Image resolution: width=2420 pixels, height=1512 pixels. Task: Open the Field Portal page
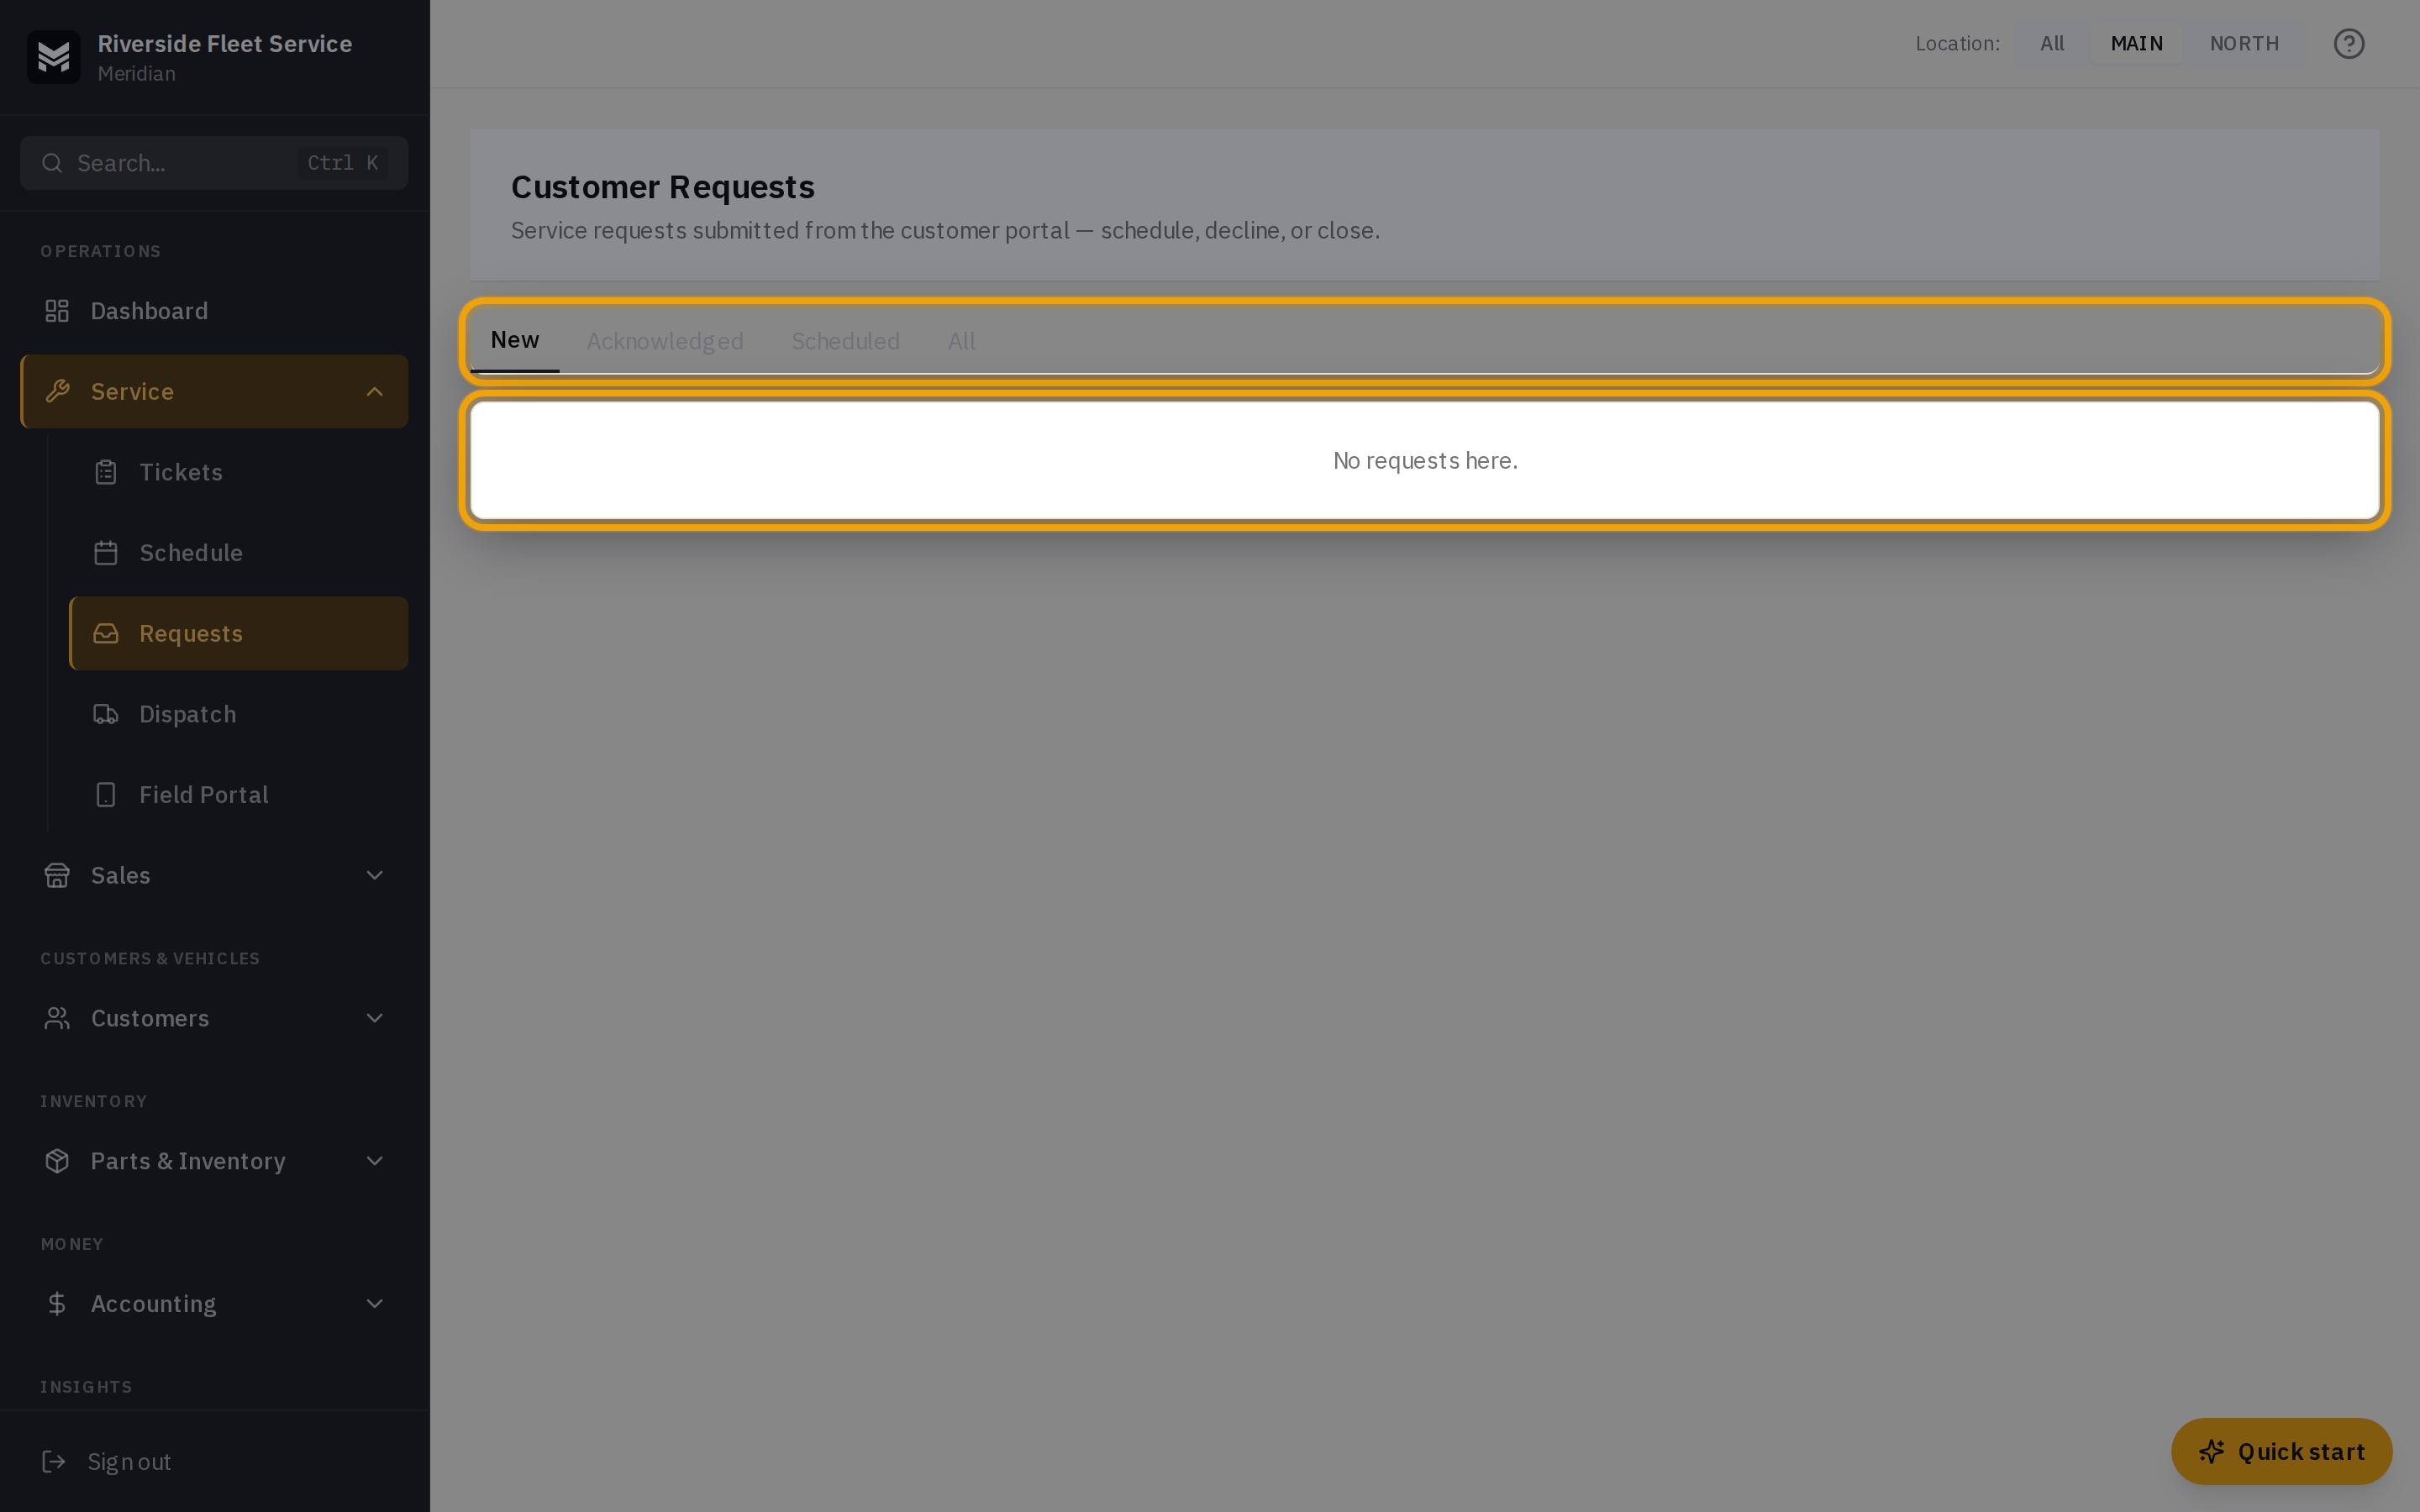(x=239, y=795)
